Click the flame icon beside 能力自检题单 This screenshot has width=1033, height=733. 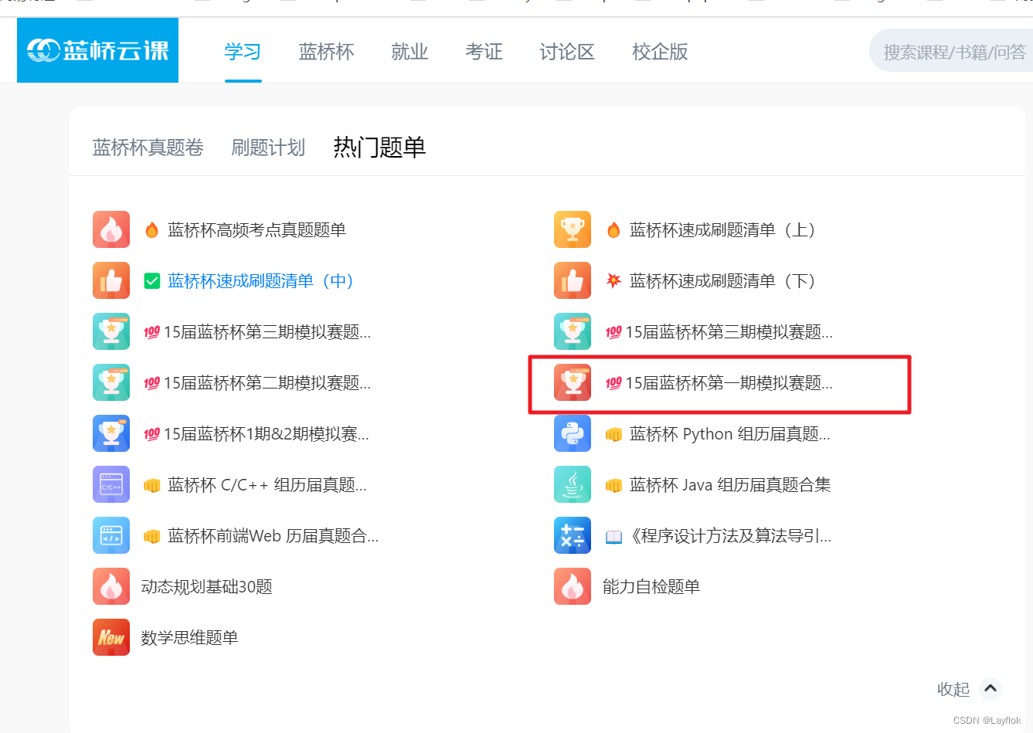click(573, 586)
